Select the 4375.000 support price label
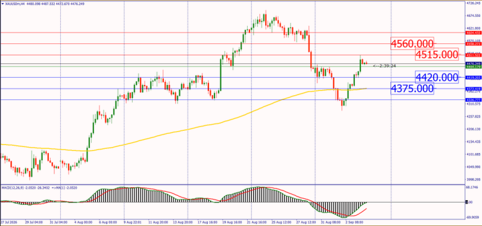This screenshot has height=226, width=482. (412, 89)
